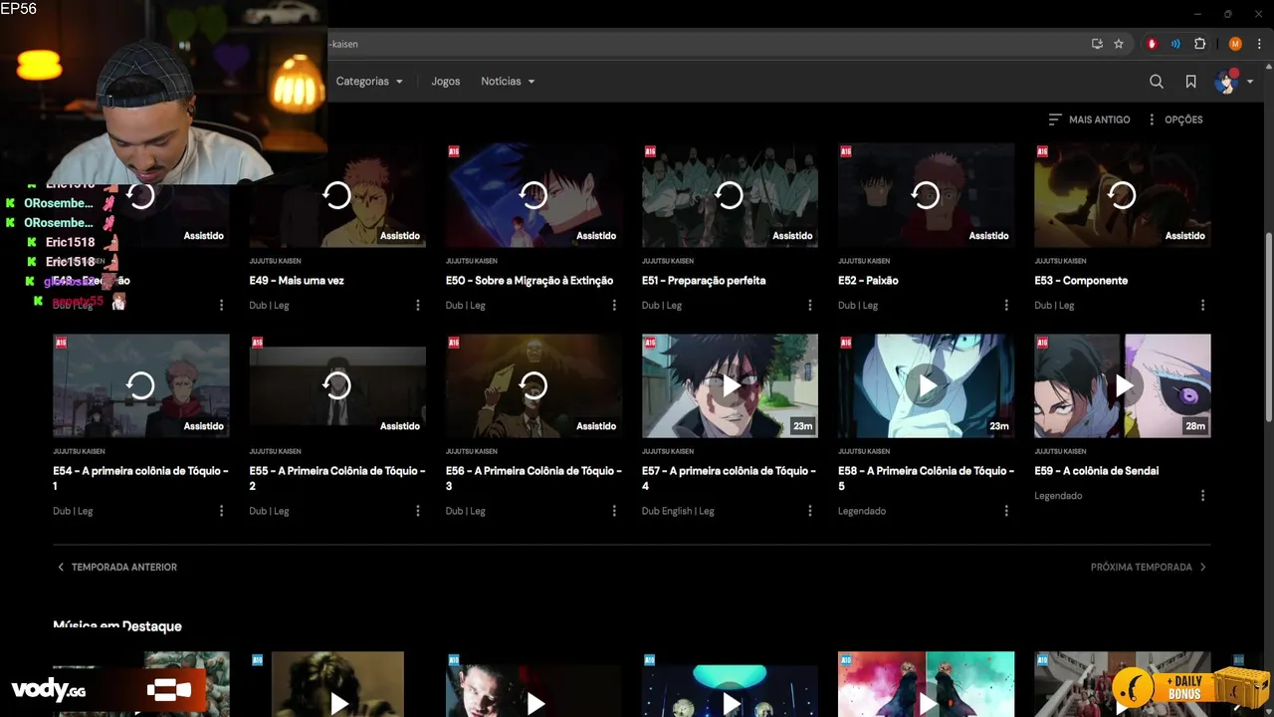Open the Chrome three-dot menu
Image resolution: width=1274 pixels, height=717 pixels.
(1259, 44)
